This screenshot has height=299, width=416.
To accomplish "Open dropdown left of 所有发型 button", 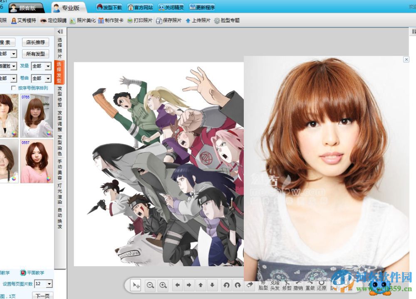I will click(14, 54).
